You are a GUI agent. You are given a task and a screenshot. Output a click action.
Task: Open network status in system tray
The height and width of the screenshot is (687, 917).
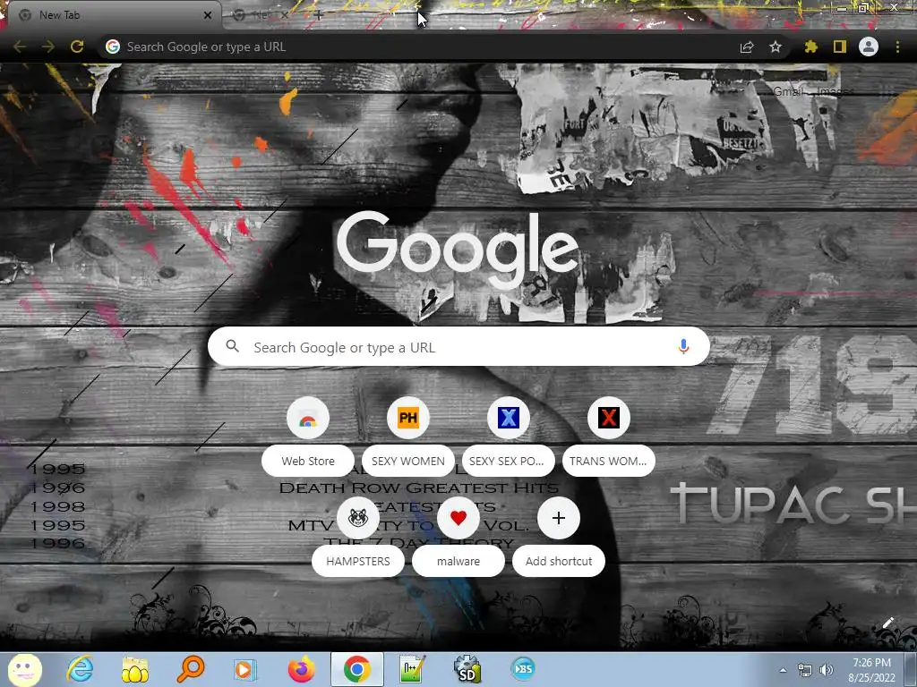click(805, 671)
